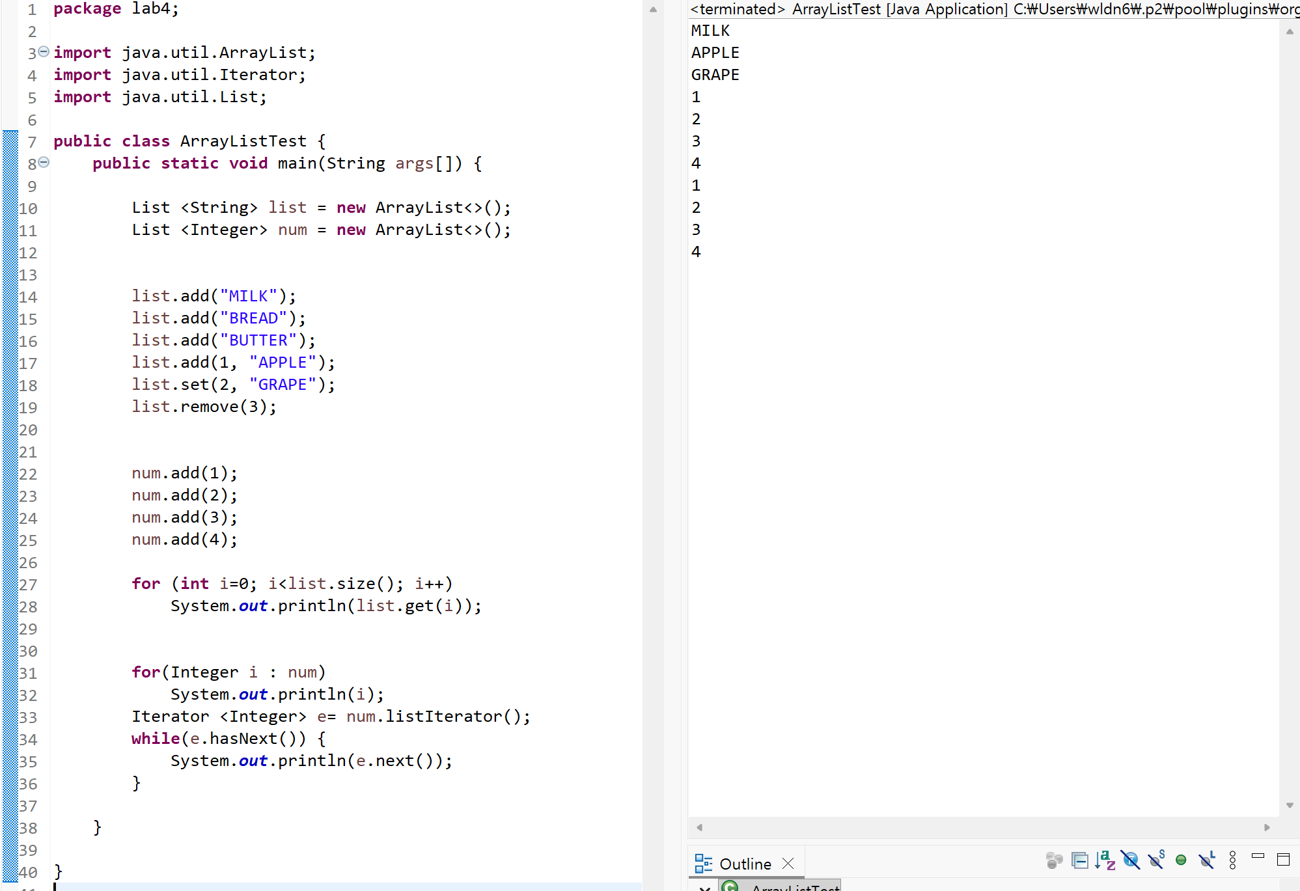Toggle Hide Fields in Outline
The width and height of the screenshot is (1300, 891).
1131,860
